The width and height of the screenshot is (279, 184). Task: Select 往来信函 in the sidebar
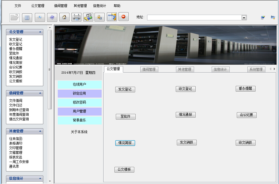point(16,139)
